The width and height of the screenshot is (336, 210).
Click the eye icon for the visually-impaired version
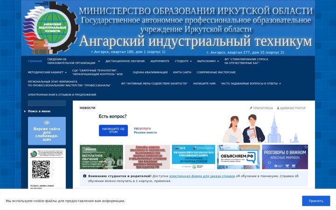click(x=47, y=123)
